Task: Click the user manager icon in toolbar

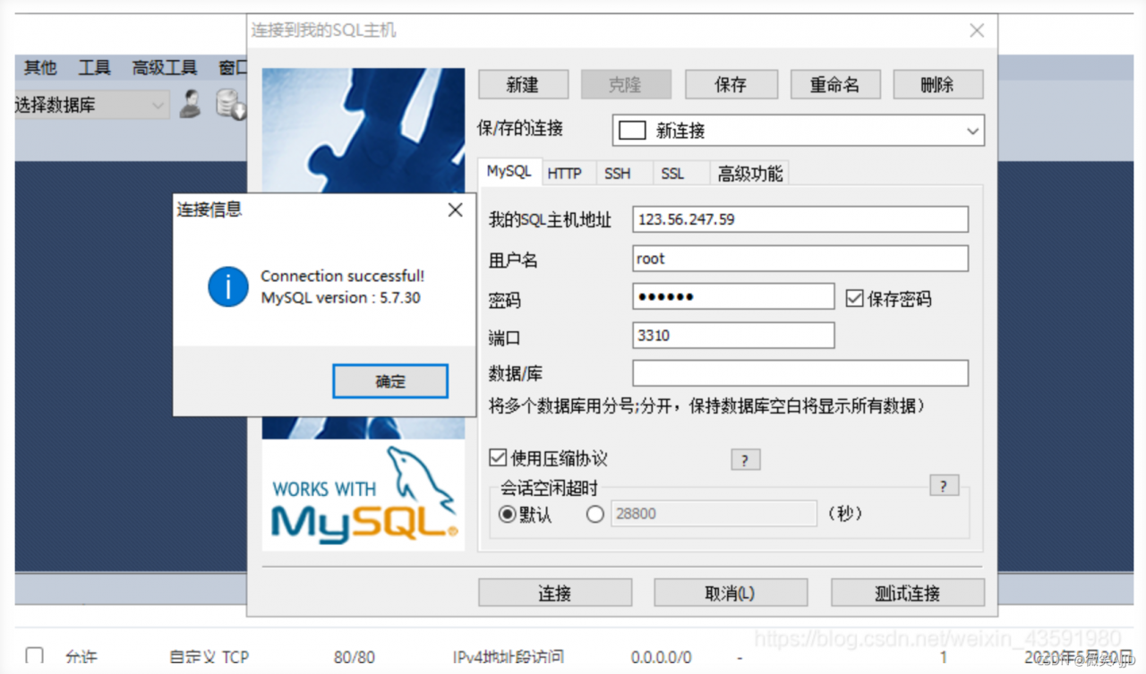Action: click(x=190, y=104)
